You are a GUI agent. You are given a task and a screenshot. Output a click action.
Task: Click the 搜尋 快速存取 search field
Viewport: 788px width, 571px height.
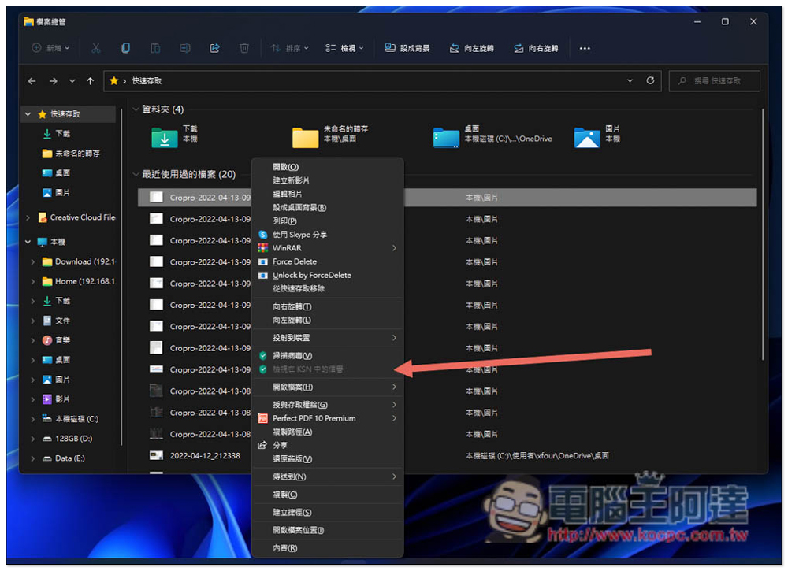(x=714, y=81)
